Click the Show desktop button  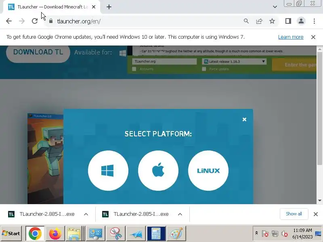pyautogui.click(x=319, y=234)
